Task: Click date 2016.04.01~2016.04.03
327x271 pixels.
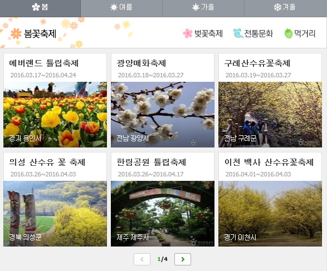Action: (258, 174)
